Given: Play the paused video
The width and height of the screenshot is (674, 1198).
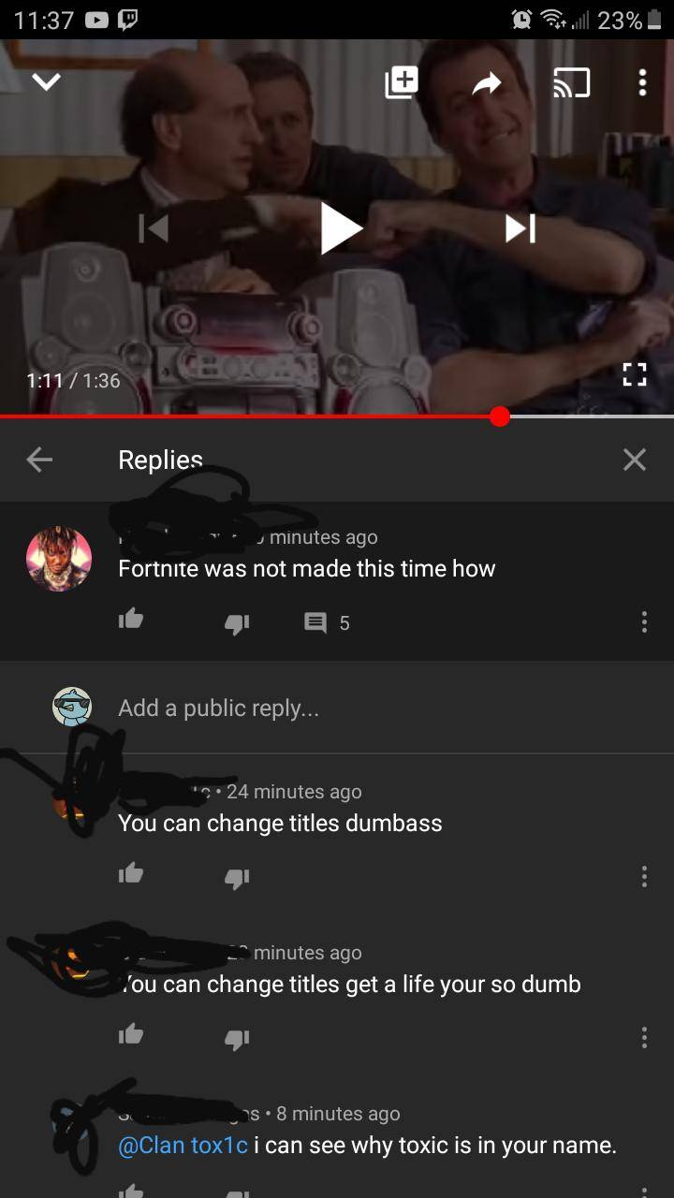Looking at the screenshot, I should (x=342, y=227).
